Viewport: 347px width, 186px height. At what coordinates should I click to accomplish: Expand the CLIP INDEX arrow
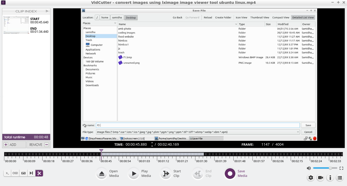(47, 11)
